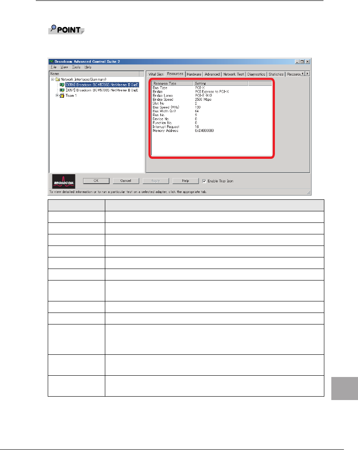Select the Function No. row
358x450 pixels.
click(x=212, y=123)
